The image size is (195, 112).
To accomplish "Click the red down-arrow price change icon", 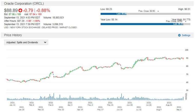I will pos(20,11).
